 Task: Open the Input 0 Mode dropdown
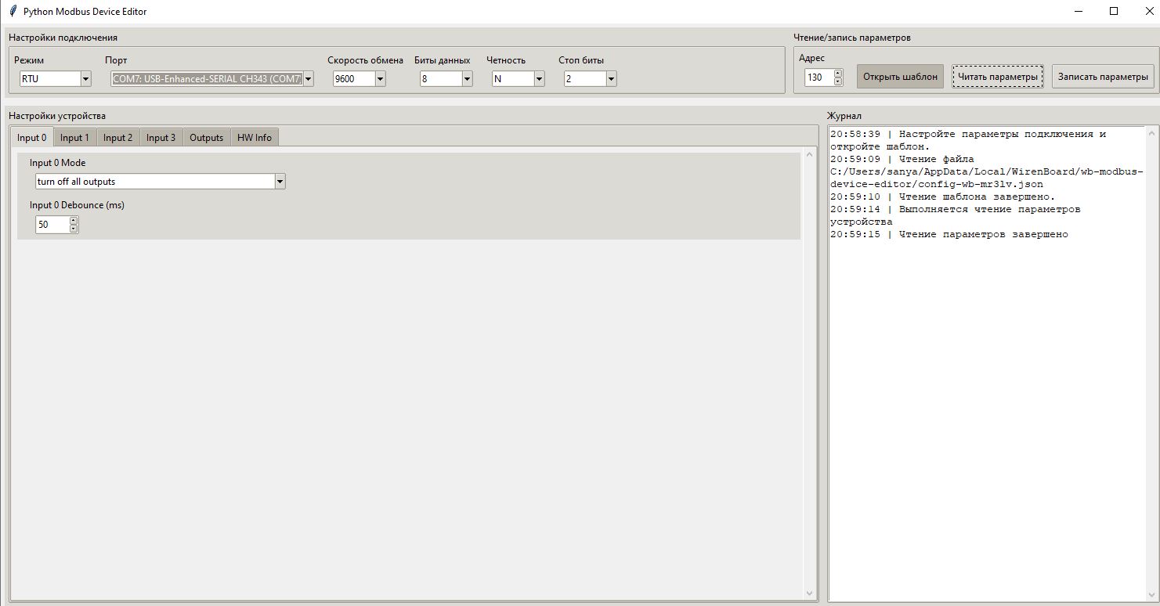point(280,182)
